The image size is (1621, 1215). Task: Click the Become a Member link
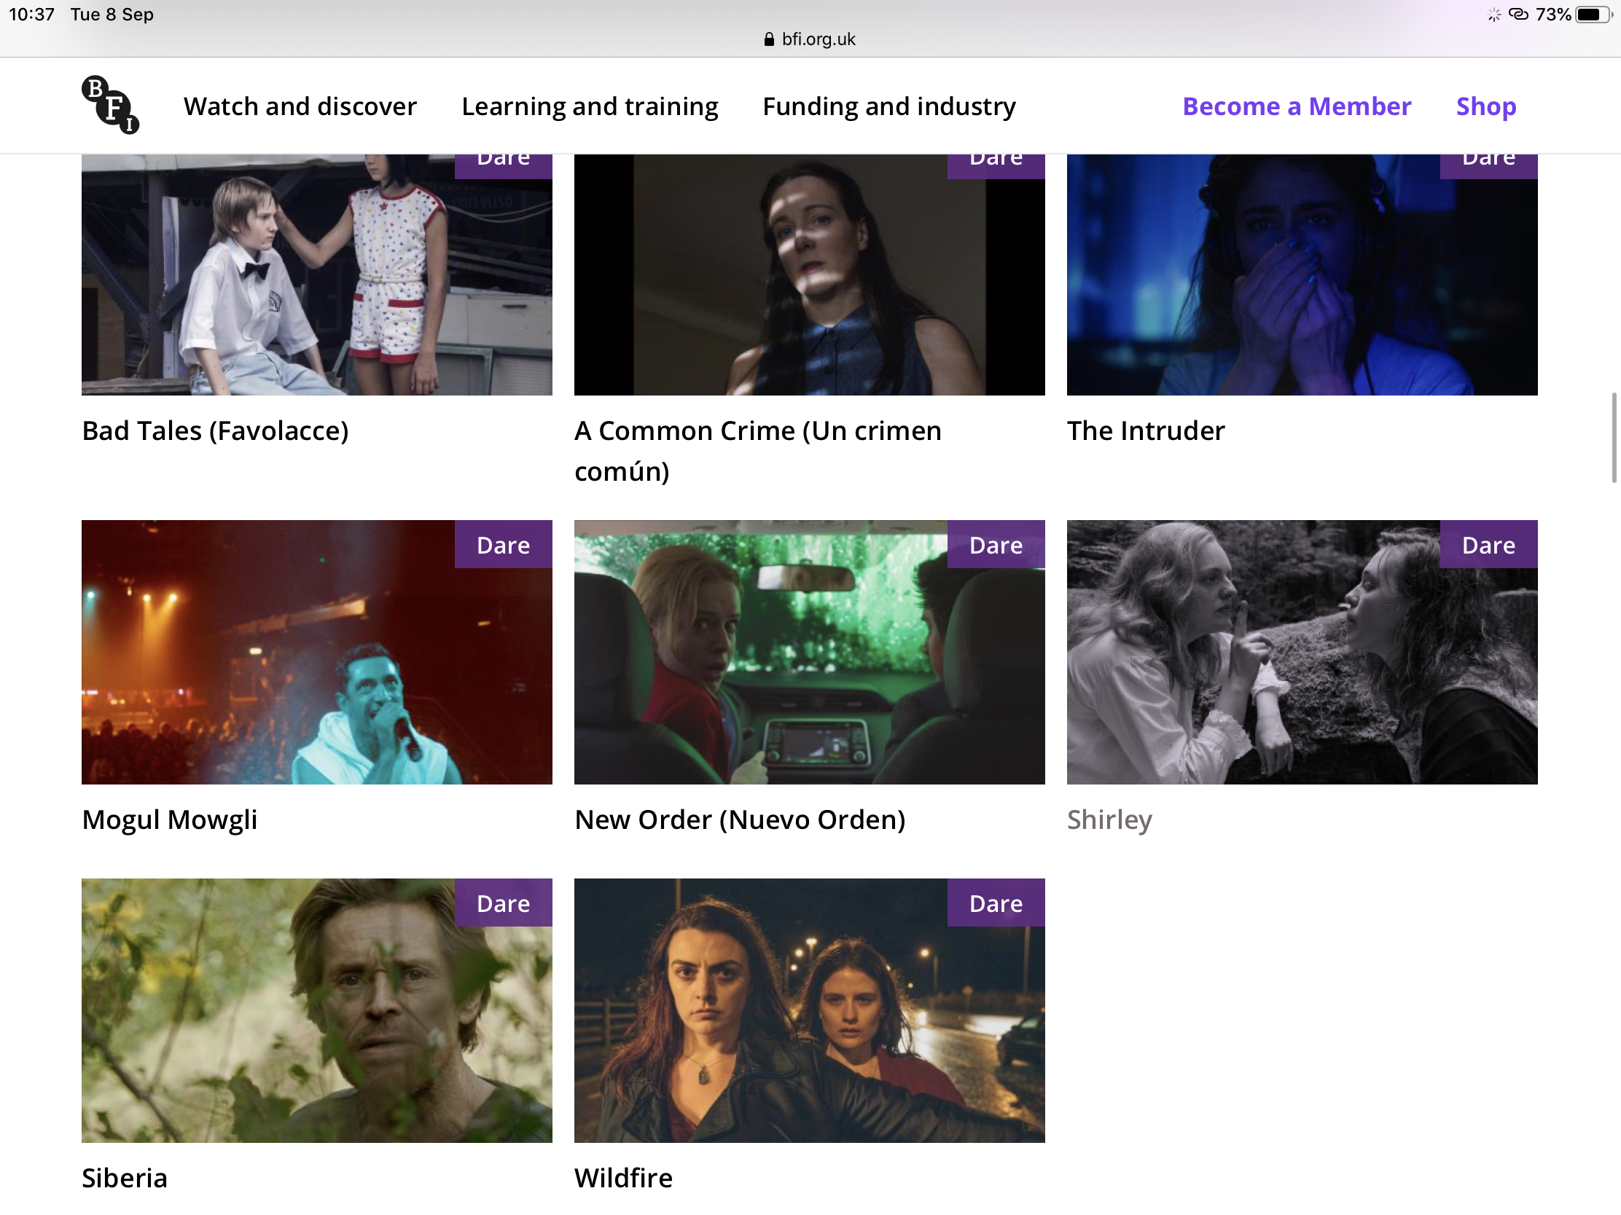point(1297,106)
